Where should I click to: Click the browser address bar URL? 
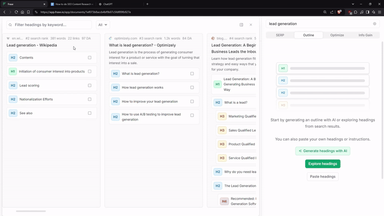click(86, 12)
